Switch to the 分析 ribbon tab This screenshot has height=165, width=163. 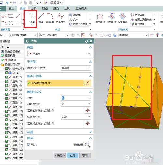tap(34, 8)
